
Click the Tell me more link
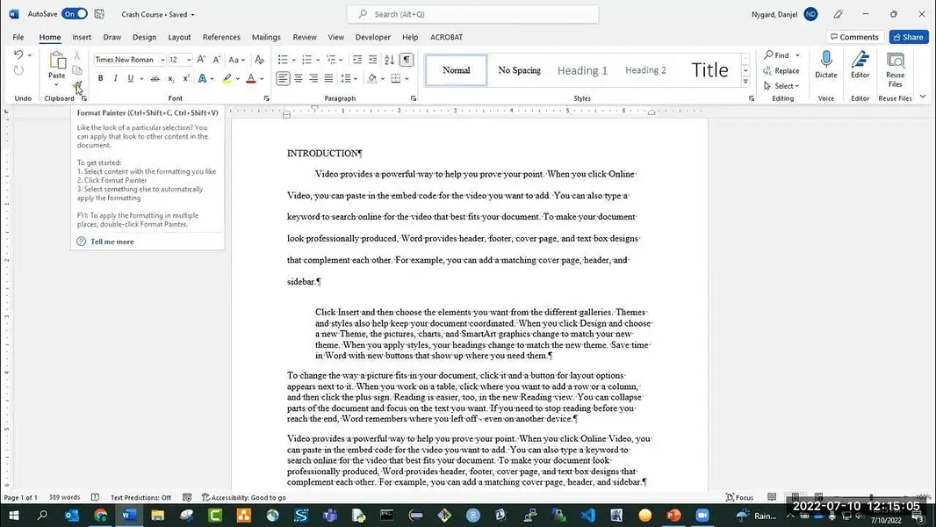(112, 242)
